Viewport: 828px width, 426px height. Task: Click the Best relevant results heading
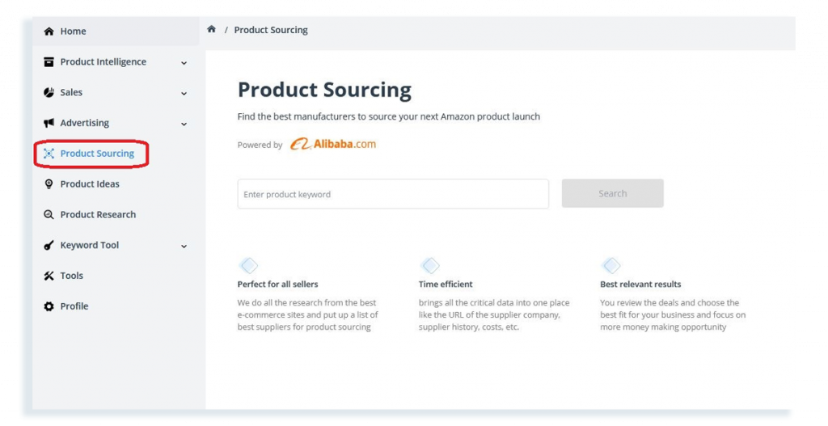click(640, 284)
